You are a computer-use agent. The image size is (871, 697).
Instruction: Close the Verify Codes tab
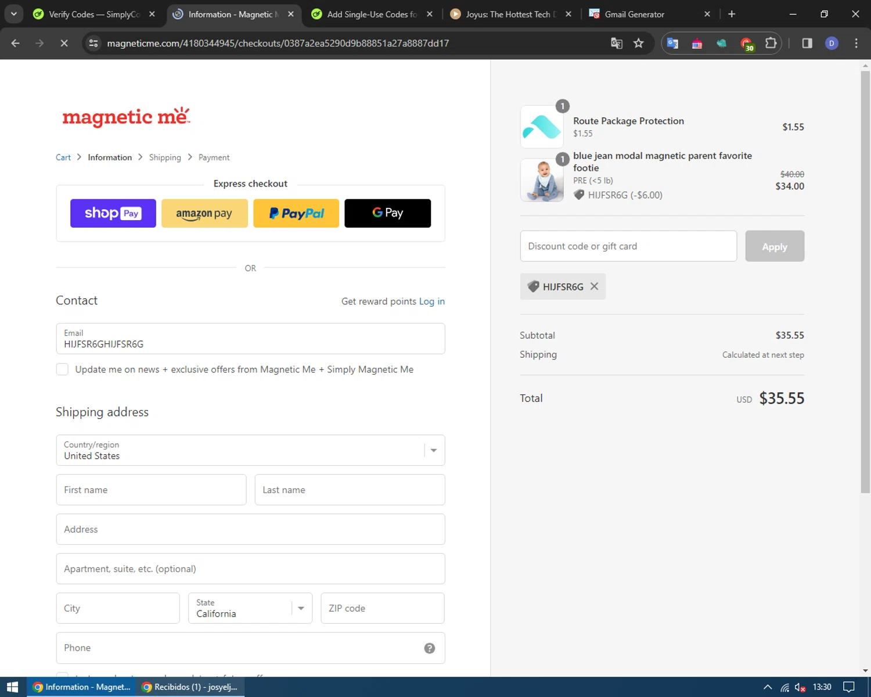pyautogui.click(x=152, y=14)
